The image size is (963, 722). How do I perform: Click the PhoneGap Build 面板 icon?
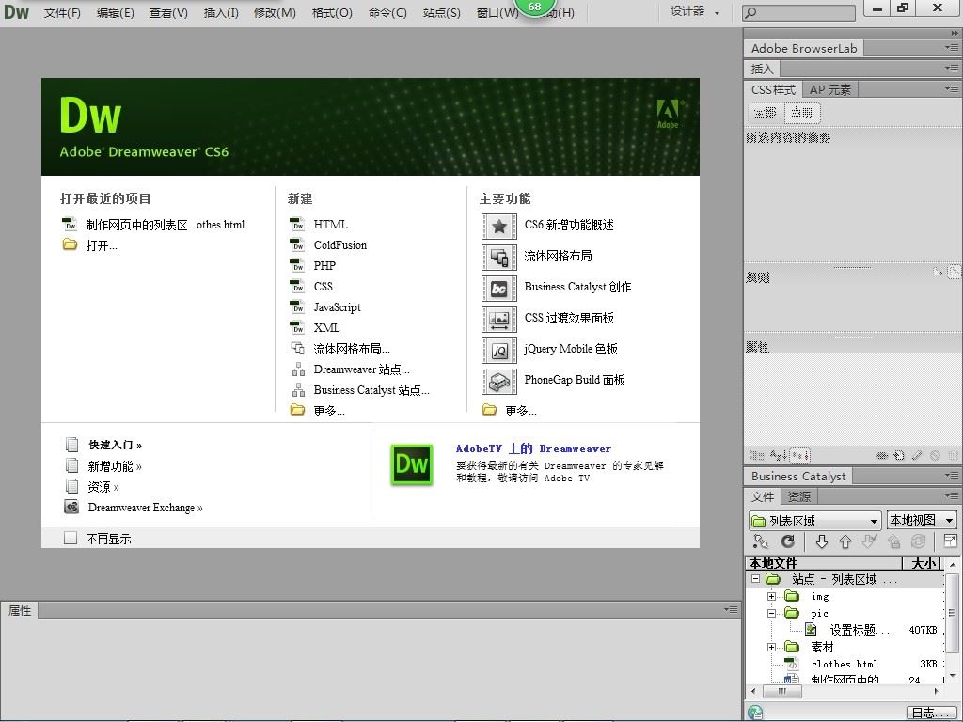pos(498,382)
